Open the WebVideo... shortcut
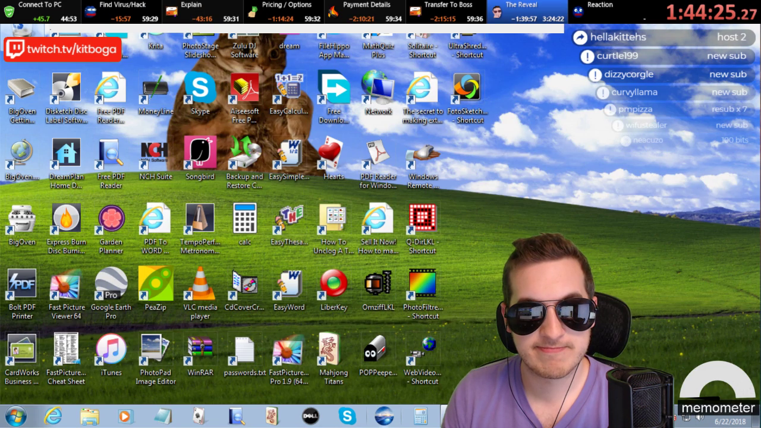Image resolution: width=761 pixels, height=428 pixels. tap(423, 360)
